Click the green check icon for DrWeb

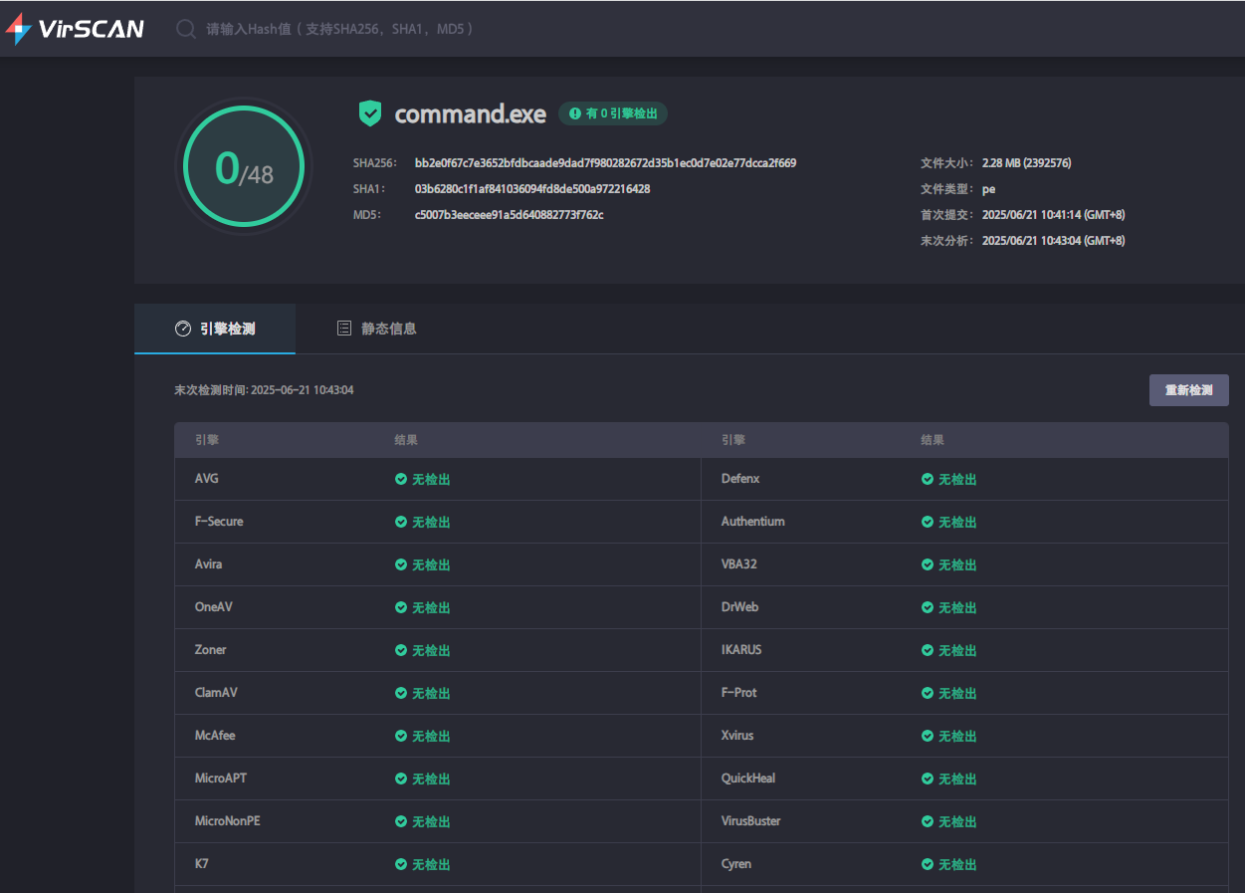[928, 607]
